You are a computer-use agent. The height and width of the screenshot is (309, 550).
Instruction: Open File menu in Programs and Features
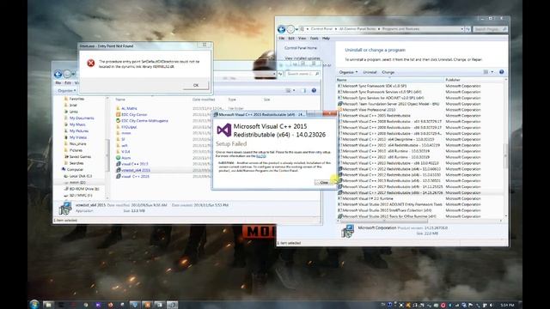pos(281,38)
